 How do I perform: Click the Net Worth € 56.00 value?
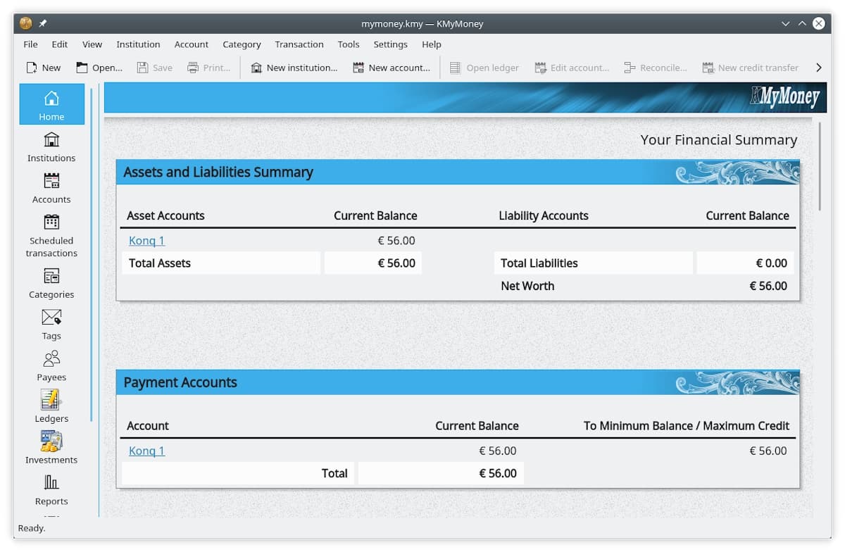click(768, 286)
